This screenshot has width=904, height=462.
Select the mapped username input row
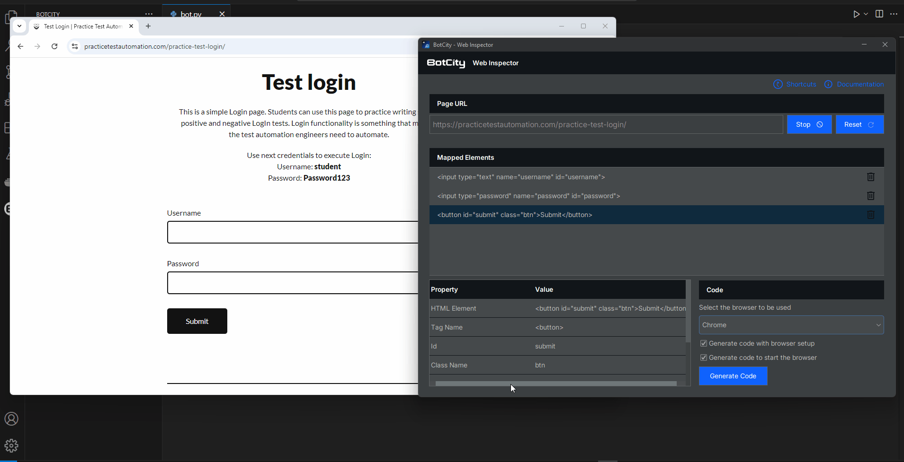657,177
